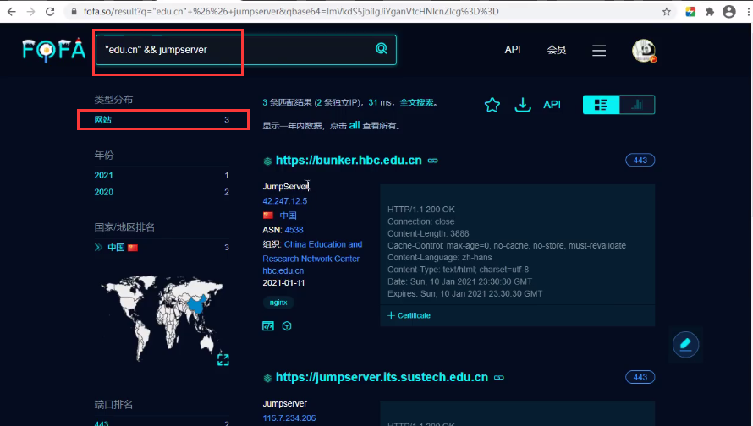The height and width of the screenshot is (426, 753).
Task: Click the search magnifier icon in search box
Action: (381, 49)
